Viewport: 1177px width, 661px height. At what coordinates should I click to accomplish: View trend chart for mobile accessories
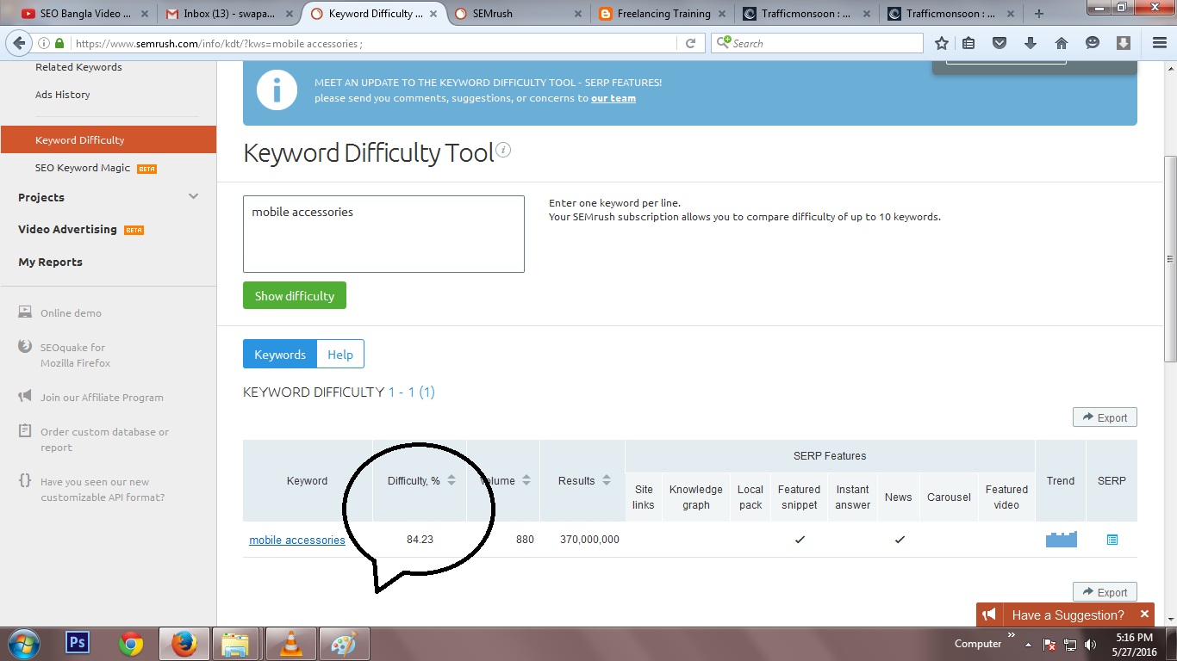pos(1061,540)
